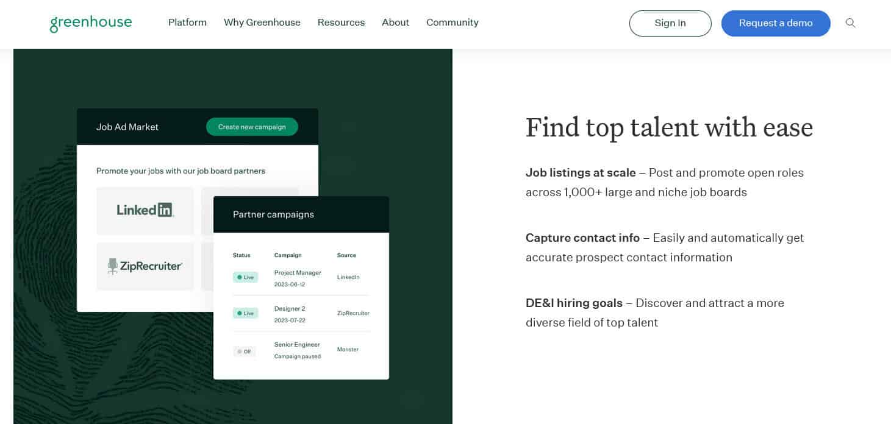
Task: Select the Project Manager campaign row
Action: [298, 278]
